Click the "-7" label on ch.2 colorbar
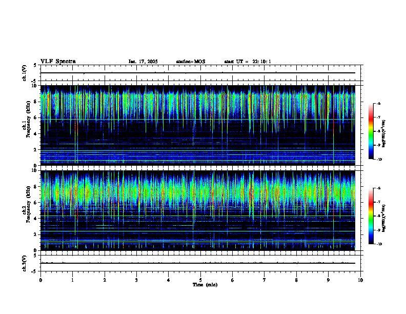The width and height of the screenshot is (406, 314). pos(378,202)
